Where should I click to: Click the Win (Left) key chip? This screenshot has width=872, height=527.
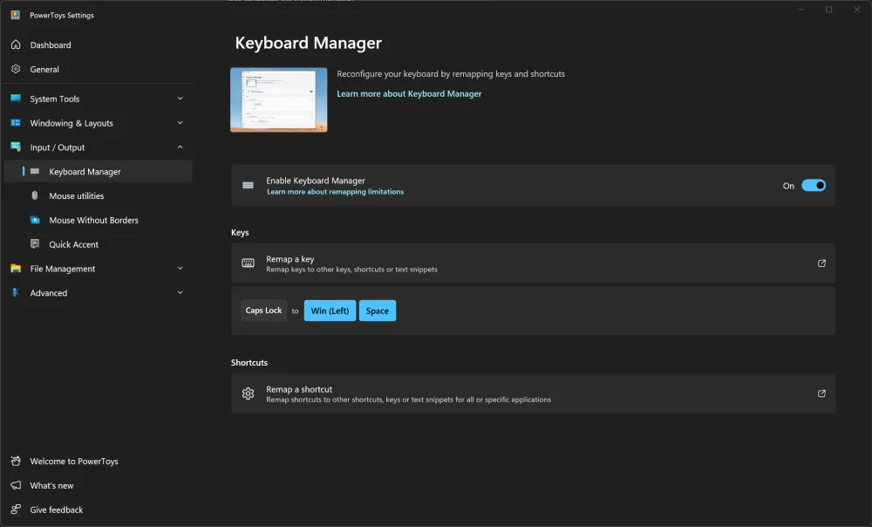pos(330,311)
